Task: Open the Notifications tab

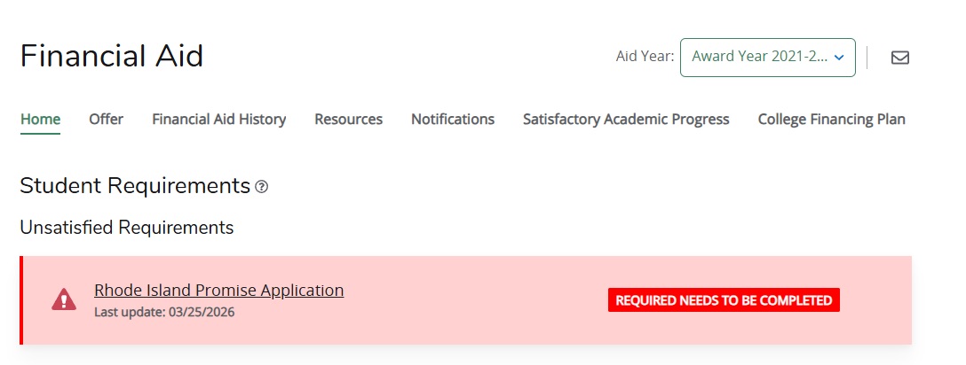Action: click(452, 119)
